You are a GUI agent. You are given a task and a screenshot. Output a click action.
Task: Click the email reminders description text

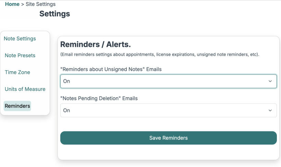click(160, 54)
